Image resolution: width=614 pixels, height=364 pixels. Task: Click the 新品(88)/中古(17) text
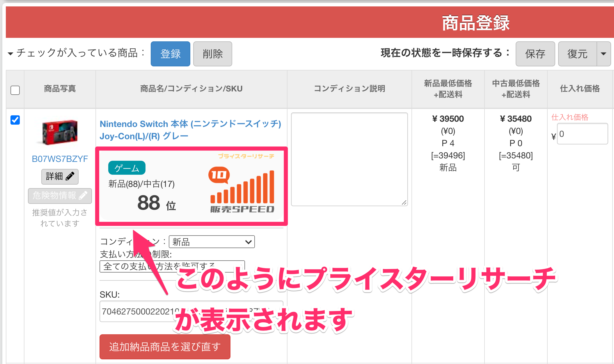141,184
